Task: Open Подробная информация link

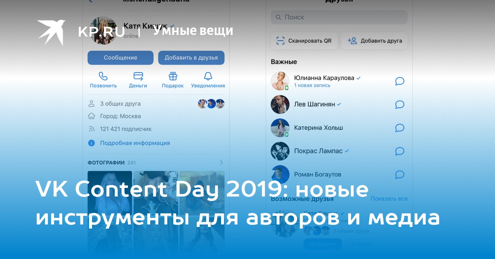Action: [x=135, y=143]
